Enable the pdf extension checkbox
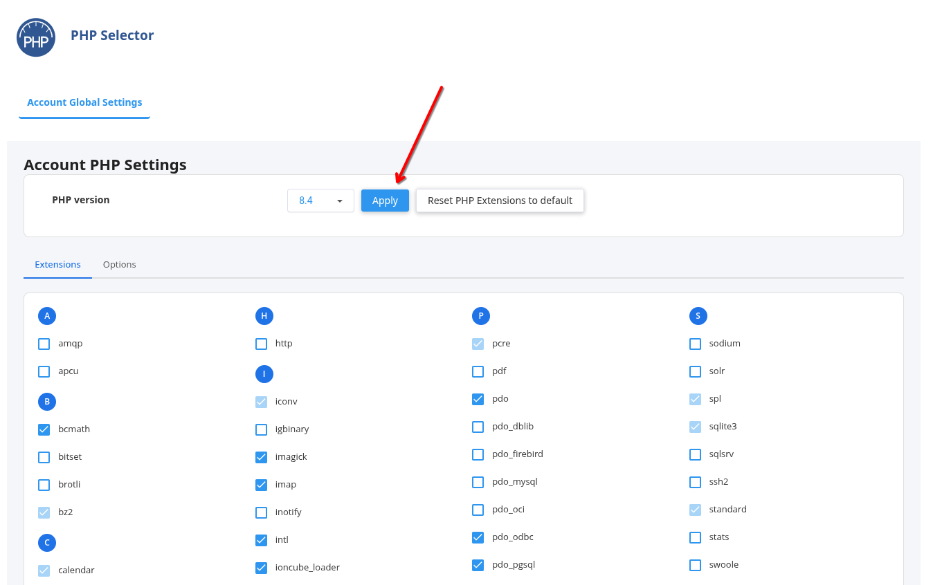The width and height of the screenshot is (933, 585). (478, 371)
